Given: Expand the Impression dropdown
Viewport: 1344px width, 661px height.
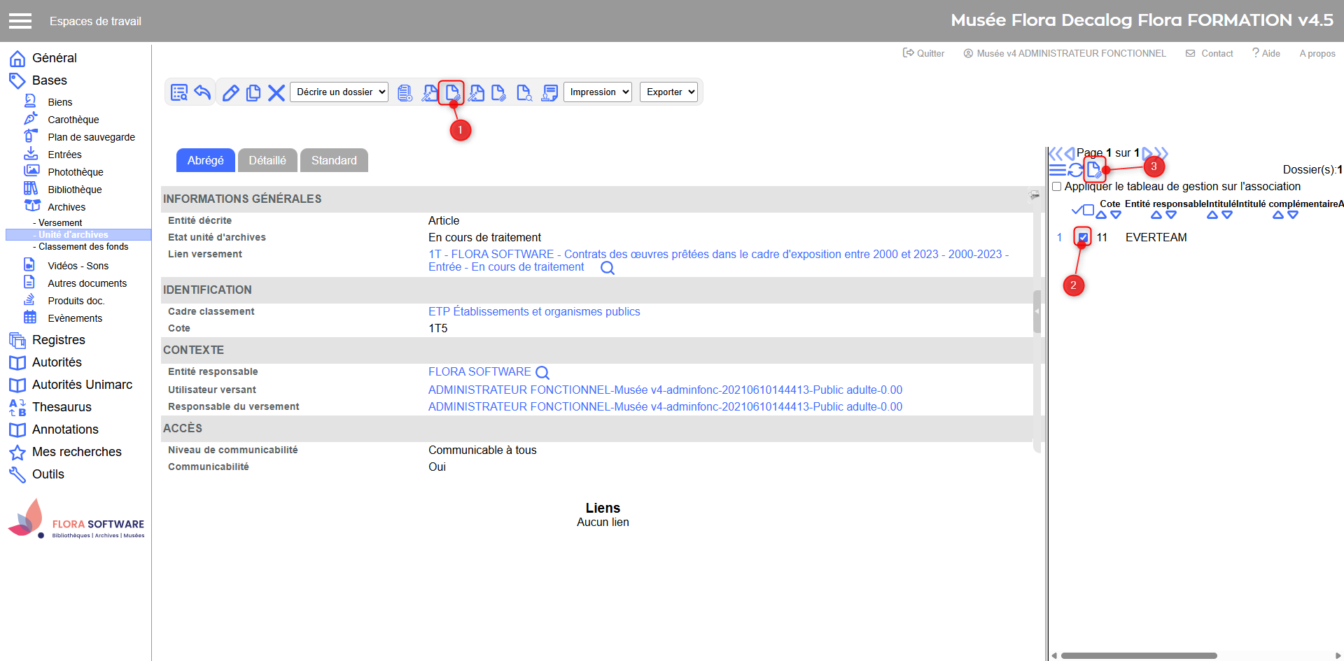Looking at the screenshot, I should point(598,92).
